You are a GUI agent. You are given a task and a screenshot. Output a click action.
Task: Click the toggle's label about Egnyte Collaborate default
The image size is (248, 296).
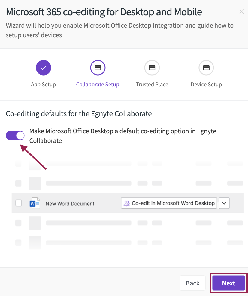click(123, 136)
